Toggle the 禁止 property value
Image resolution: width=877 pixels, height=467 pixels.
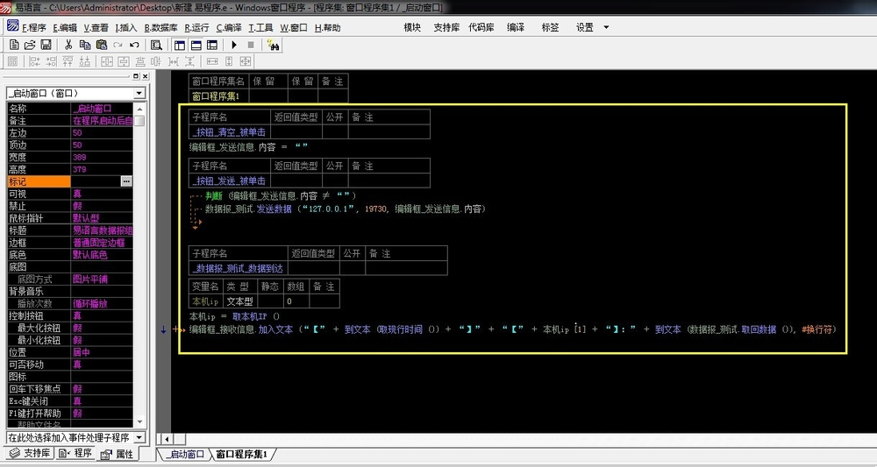(x=102, y=206)
